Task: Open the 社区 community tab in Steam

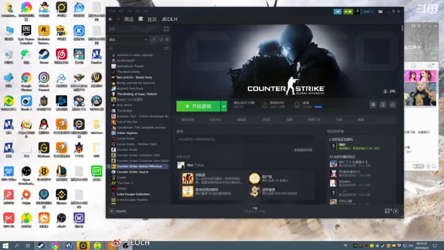Action: pyautogui.click(x=152, y=19)
